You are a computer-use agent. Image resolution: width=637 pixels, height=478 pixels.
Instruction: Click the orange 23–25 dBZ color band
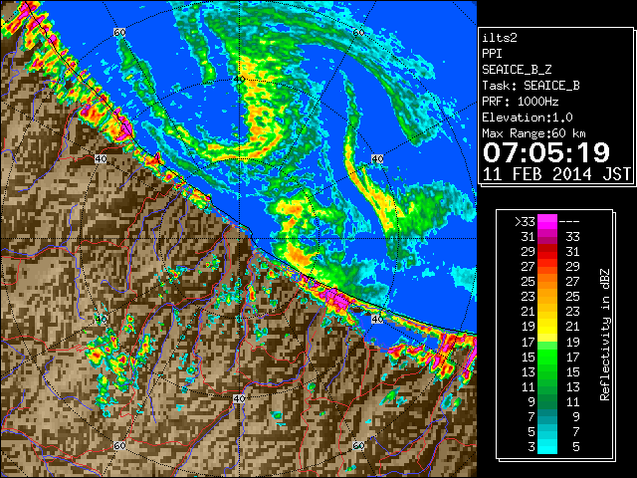(547, 297)
